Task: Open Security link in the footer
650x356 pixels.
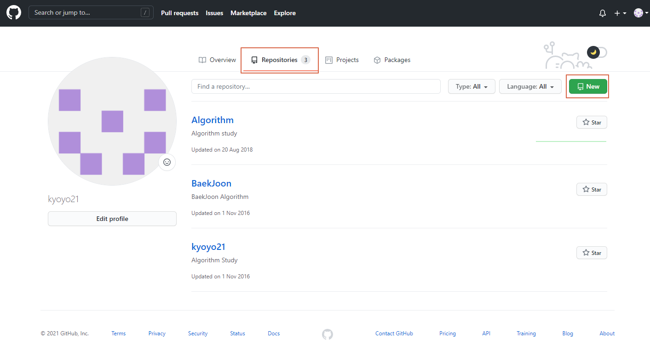Action: (x=198, y=333)
